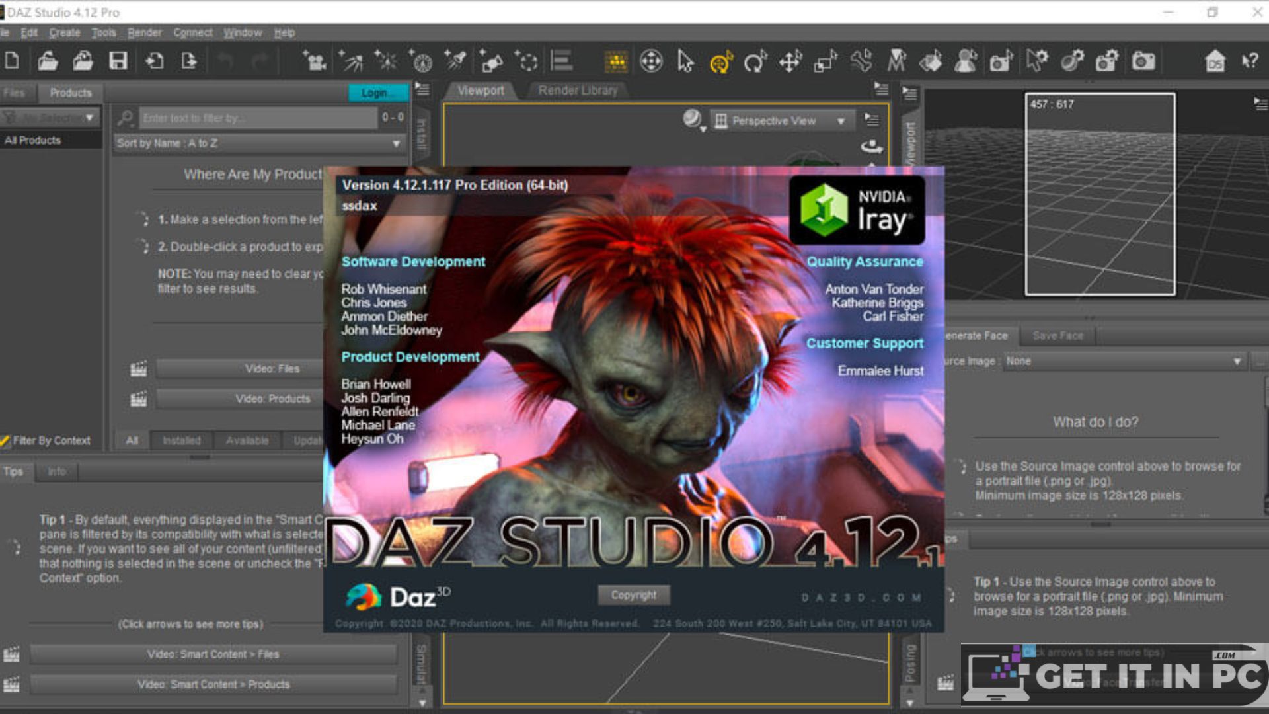Click the Login button

pos(379,93)
